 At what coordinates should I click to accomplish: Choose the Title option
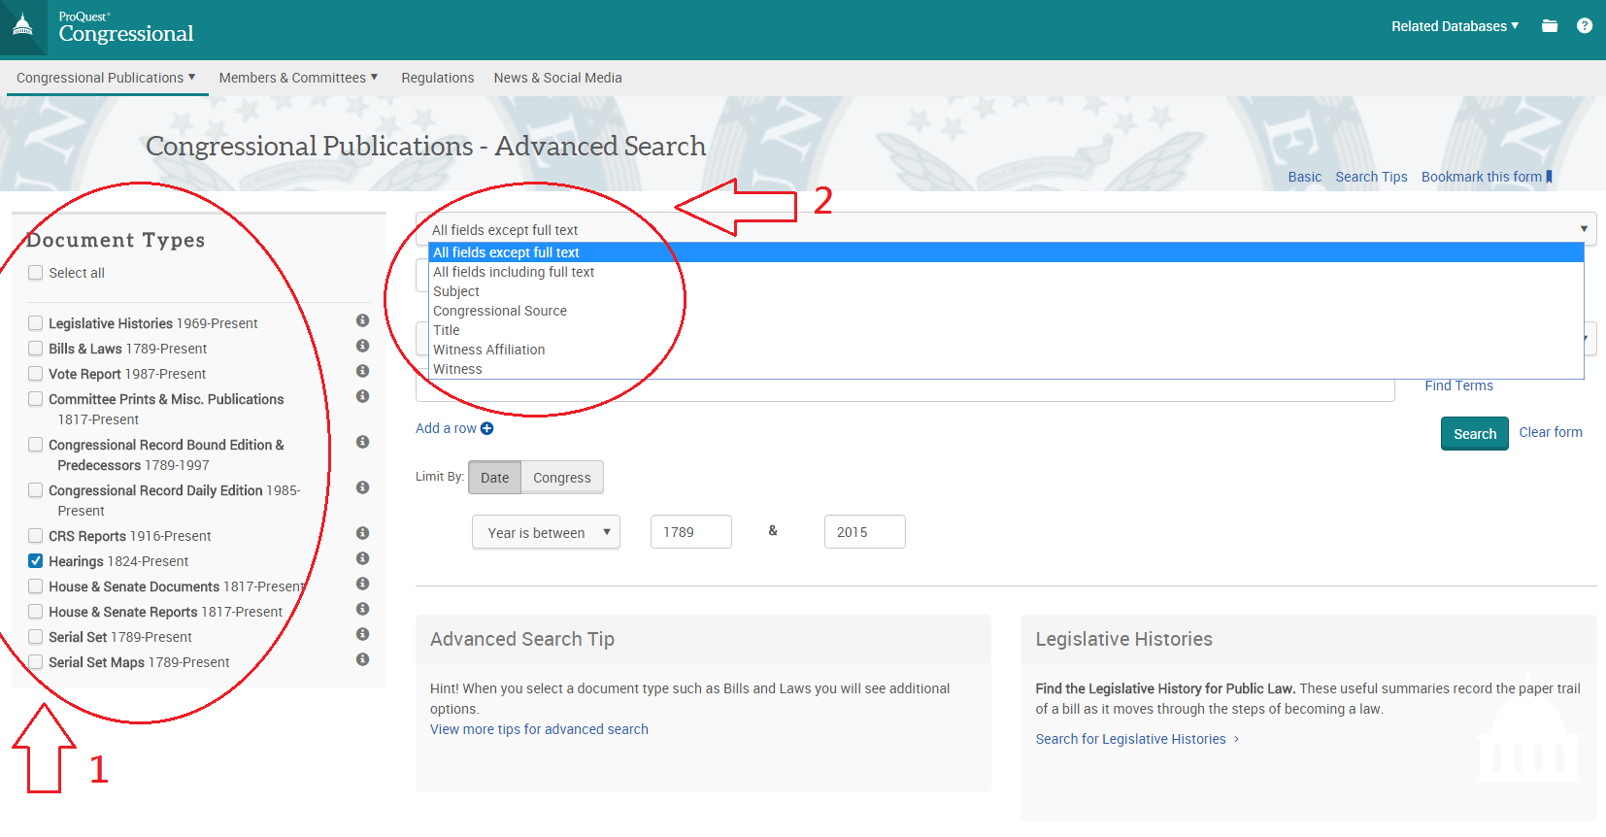tap(1006, 330)
